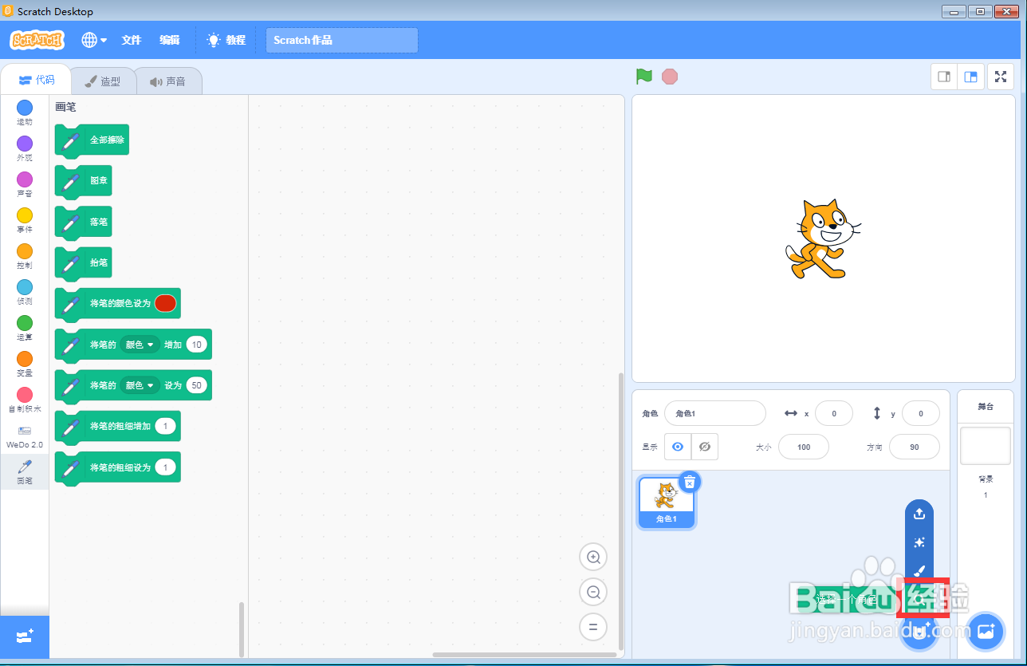Open the 颜色 dropdown in pen increase block
This screenshot has width=1027, height=666.
[140, 344]
